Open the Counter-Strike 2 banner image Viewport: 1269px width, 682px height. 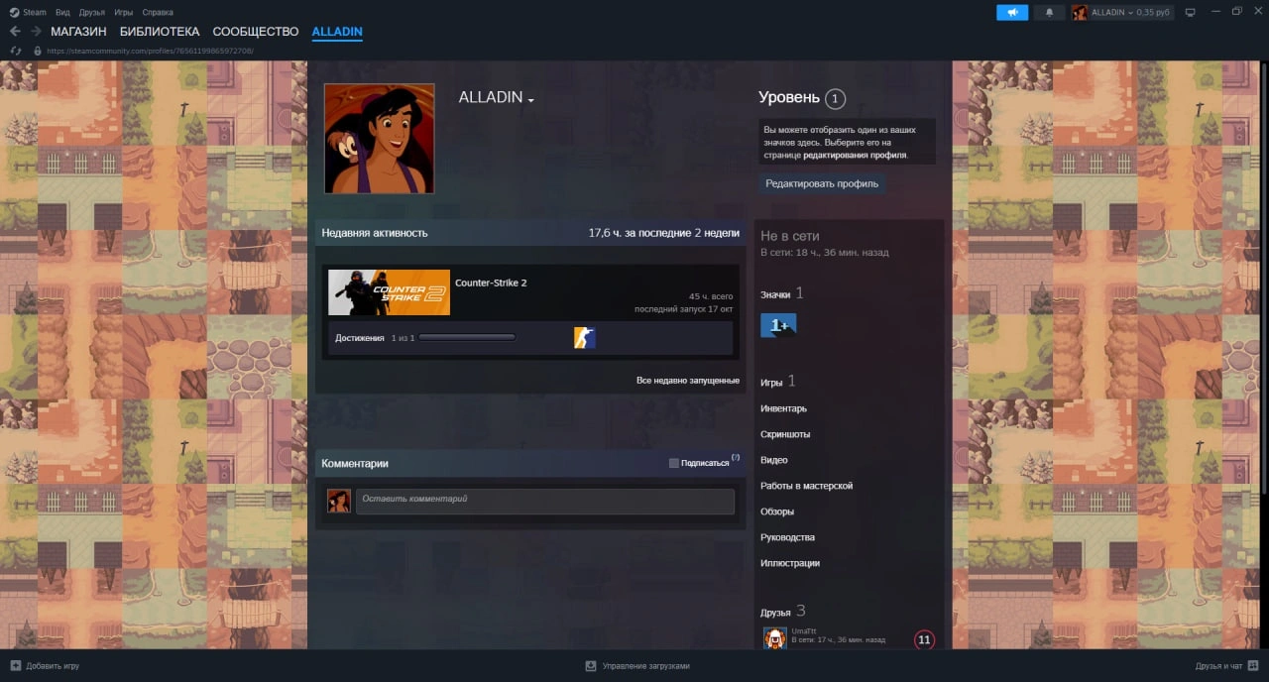pos(389,292)
